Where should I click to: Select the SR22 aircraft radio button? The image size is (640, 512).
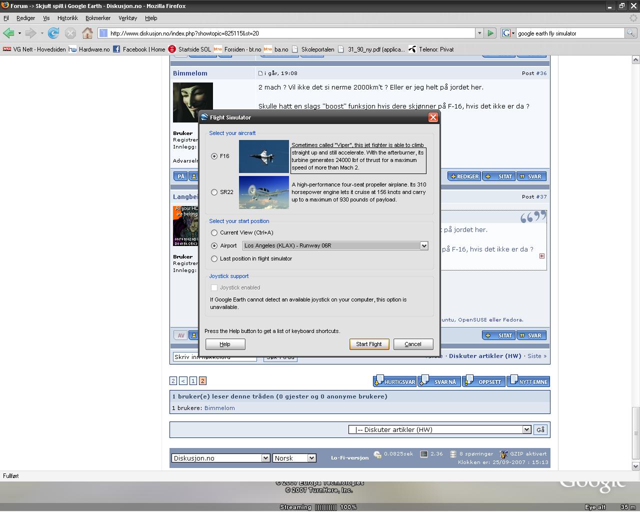coord(214,192)
